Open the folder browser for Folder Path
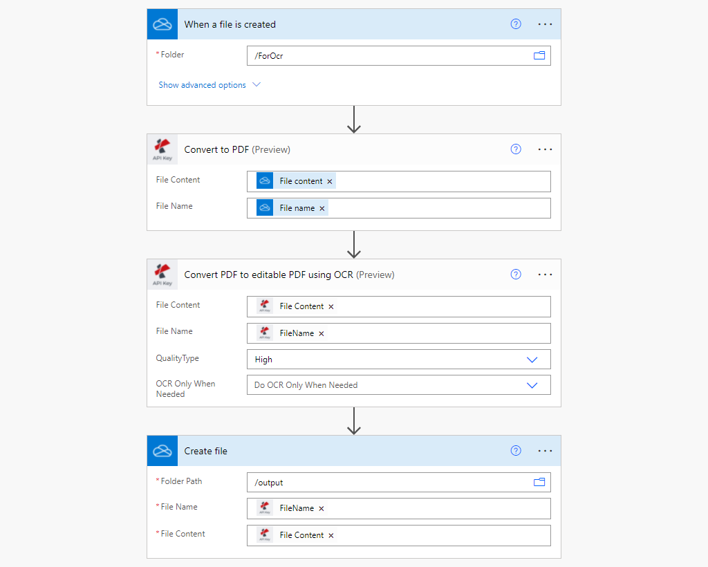 click(x=539, y=482)
